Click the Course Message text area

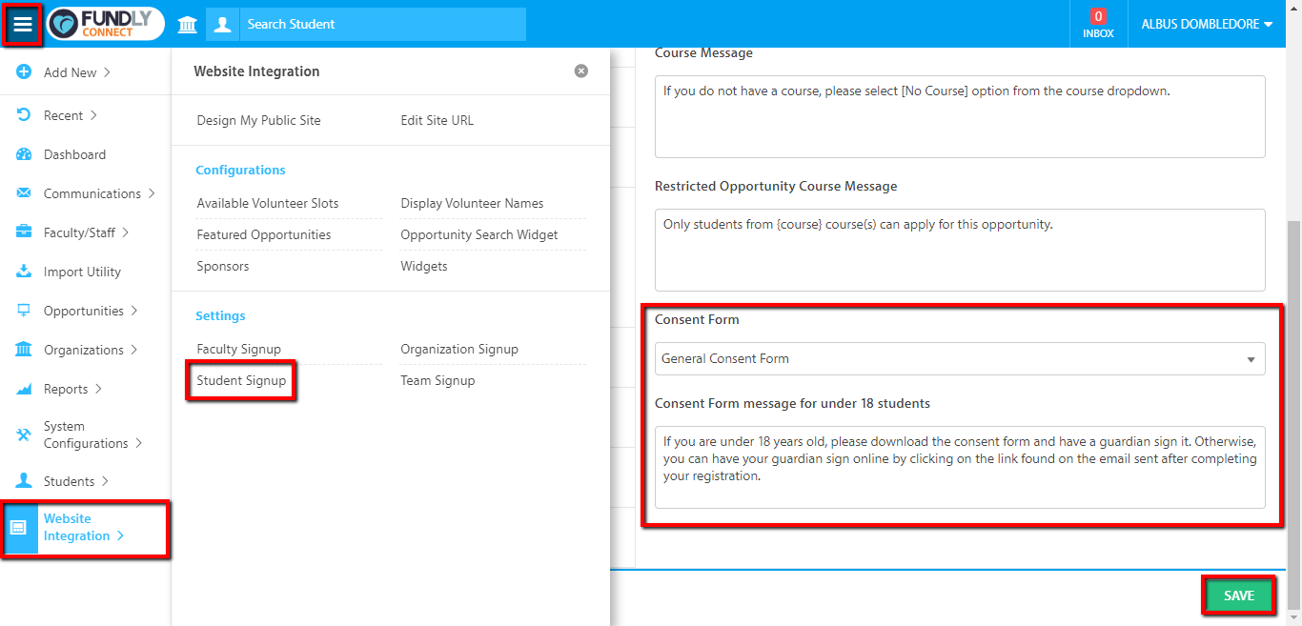pyautogui.click(x=960, y=116)
